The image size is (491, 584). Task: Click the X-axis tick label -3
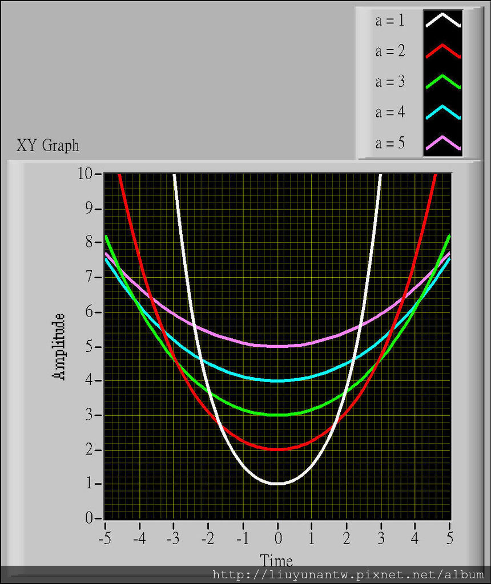(x=174, y=538)
